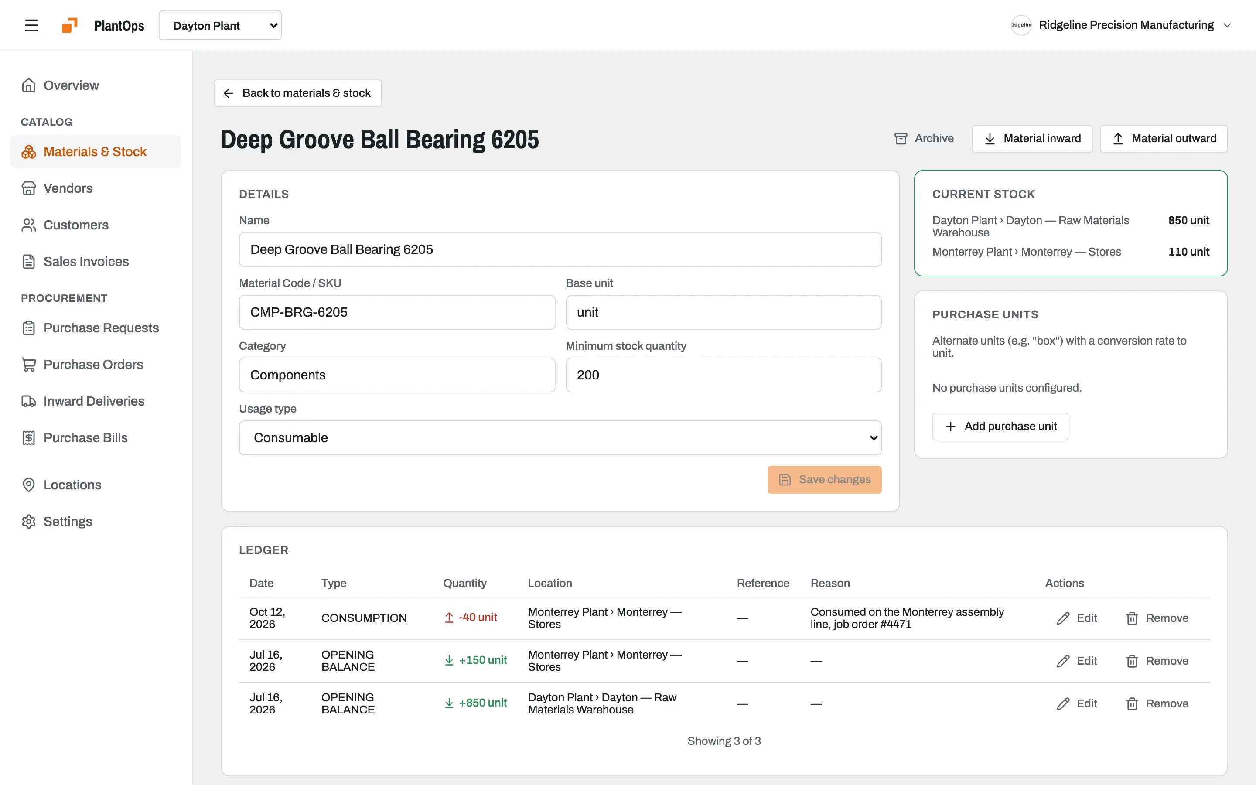Focus the Name input field

tap(560, 249)
